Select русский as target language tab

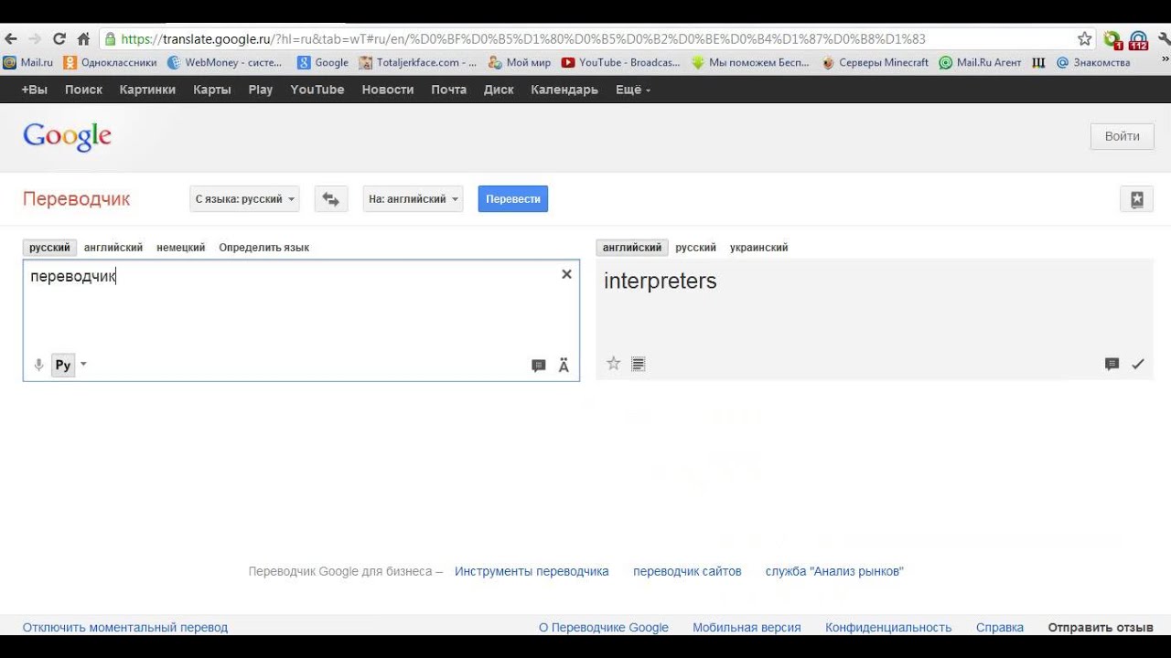(x=695, y=248)
